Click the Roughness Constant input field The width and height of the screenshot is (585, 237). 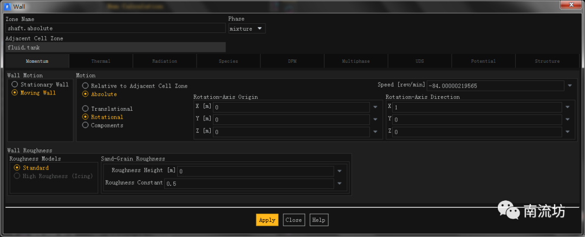tap(249, 184)
